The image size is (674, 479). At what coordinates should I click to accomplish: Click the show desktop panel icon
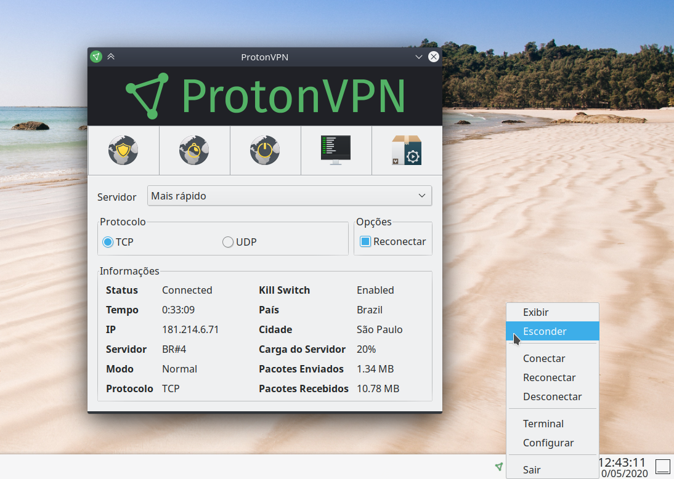[662, 466]
